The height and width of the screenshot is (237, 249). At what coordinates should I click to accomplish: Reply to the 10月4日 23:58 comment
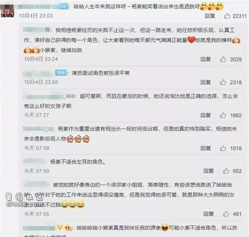(206, 82)
